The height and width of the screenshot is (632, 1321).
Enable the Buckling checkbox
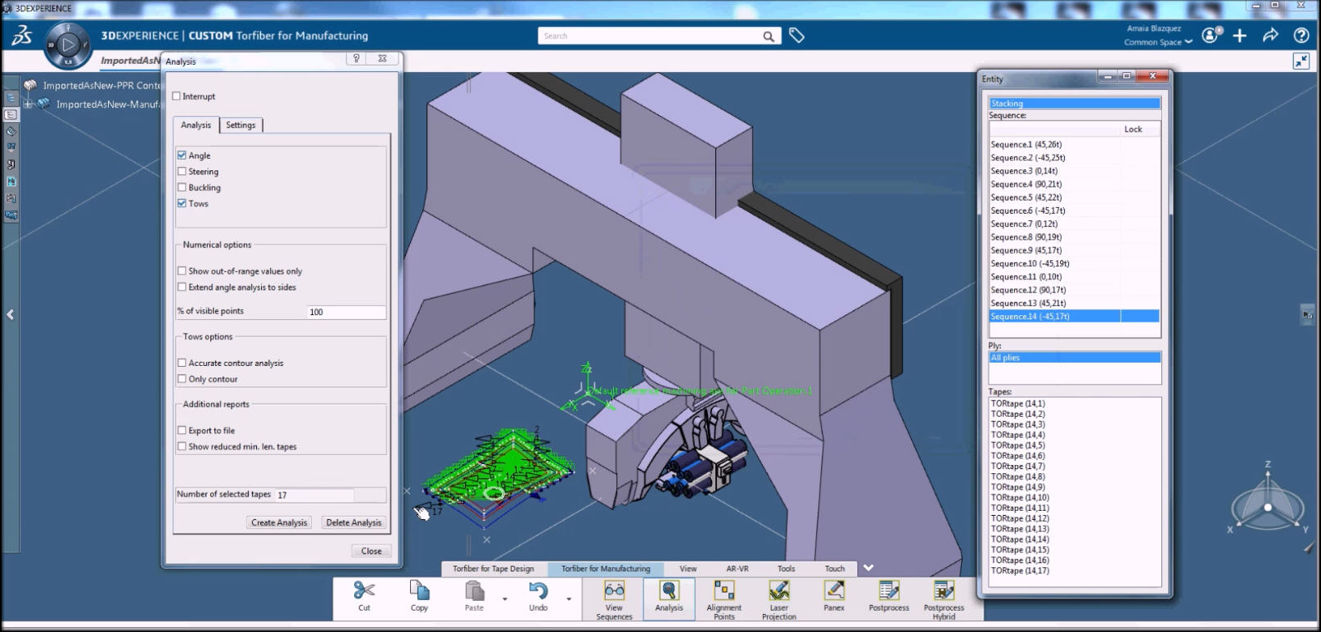(x=182, y=187)
